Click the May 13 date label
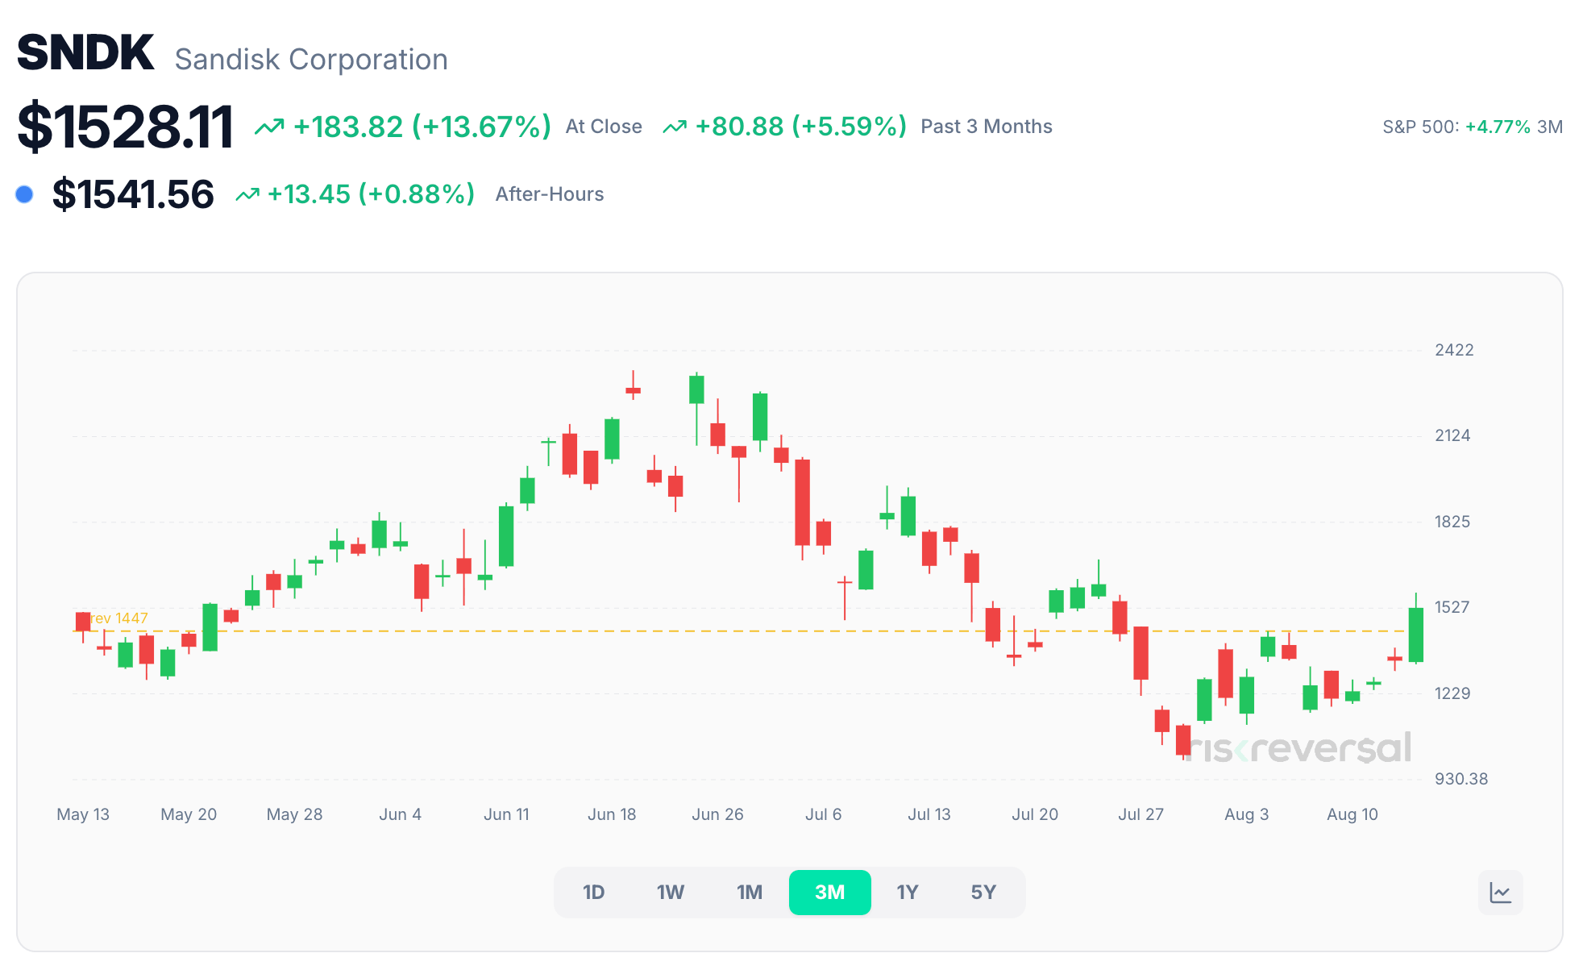1583x974 pixels. (83, 814)
